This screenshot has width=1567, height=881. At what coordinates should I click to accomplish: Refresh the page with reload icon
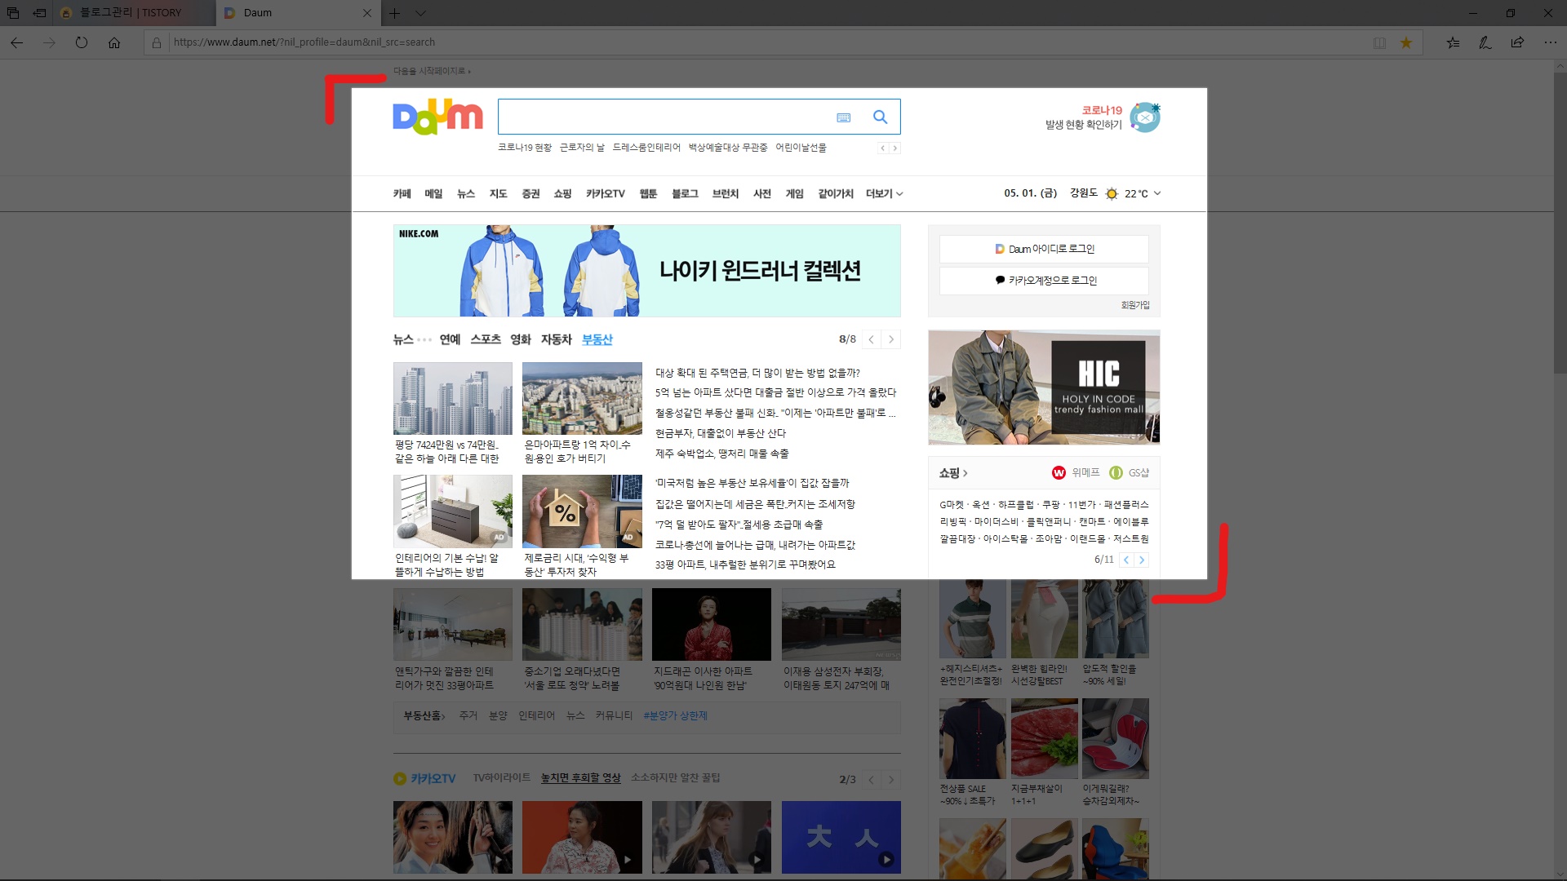point(82,42)
